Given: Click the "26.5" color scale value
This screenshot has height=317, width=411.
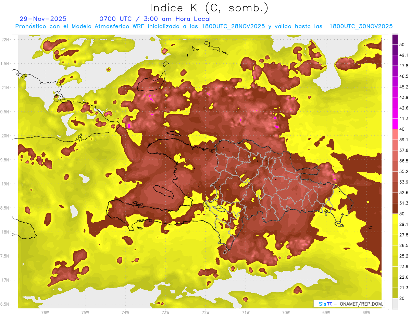Looking at the screenshot, I should (403, 245).
